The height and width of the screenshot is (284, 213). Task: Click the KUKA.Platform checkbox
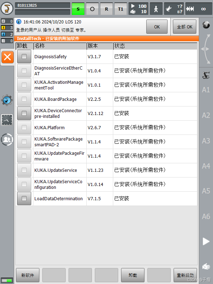coord(24,127)
